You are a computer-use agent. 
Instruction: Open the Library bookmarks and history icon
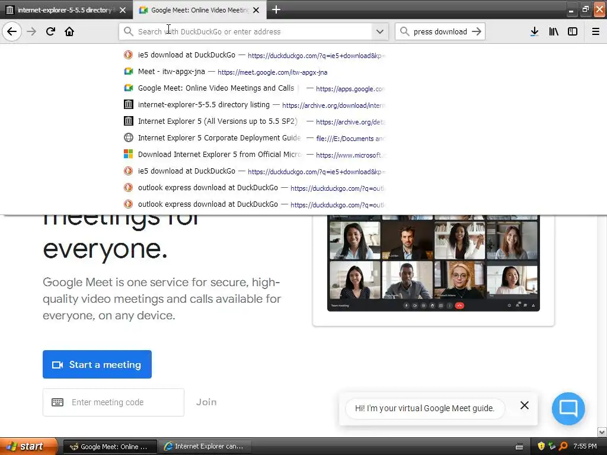pyautogui.click(x=554, y=31)
